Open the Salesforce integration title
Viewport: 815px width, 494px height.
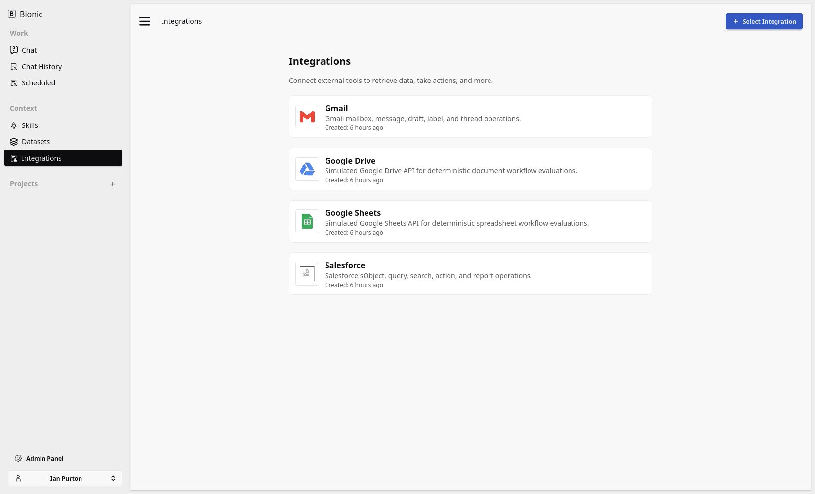[345, 265]
